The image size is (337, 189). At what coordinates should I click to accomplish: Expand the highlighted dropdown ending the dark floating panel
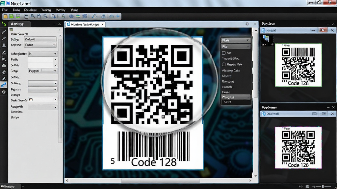[236, 97]
